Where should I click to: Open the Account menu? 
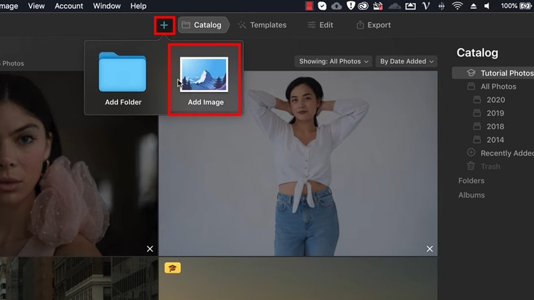click(x=69, y=6)
